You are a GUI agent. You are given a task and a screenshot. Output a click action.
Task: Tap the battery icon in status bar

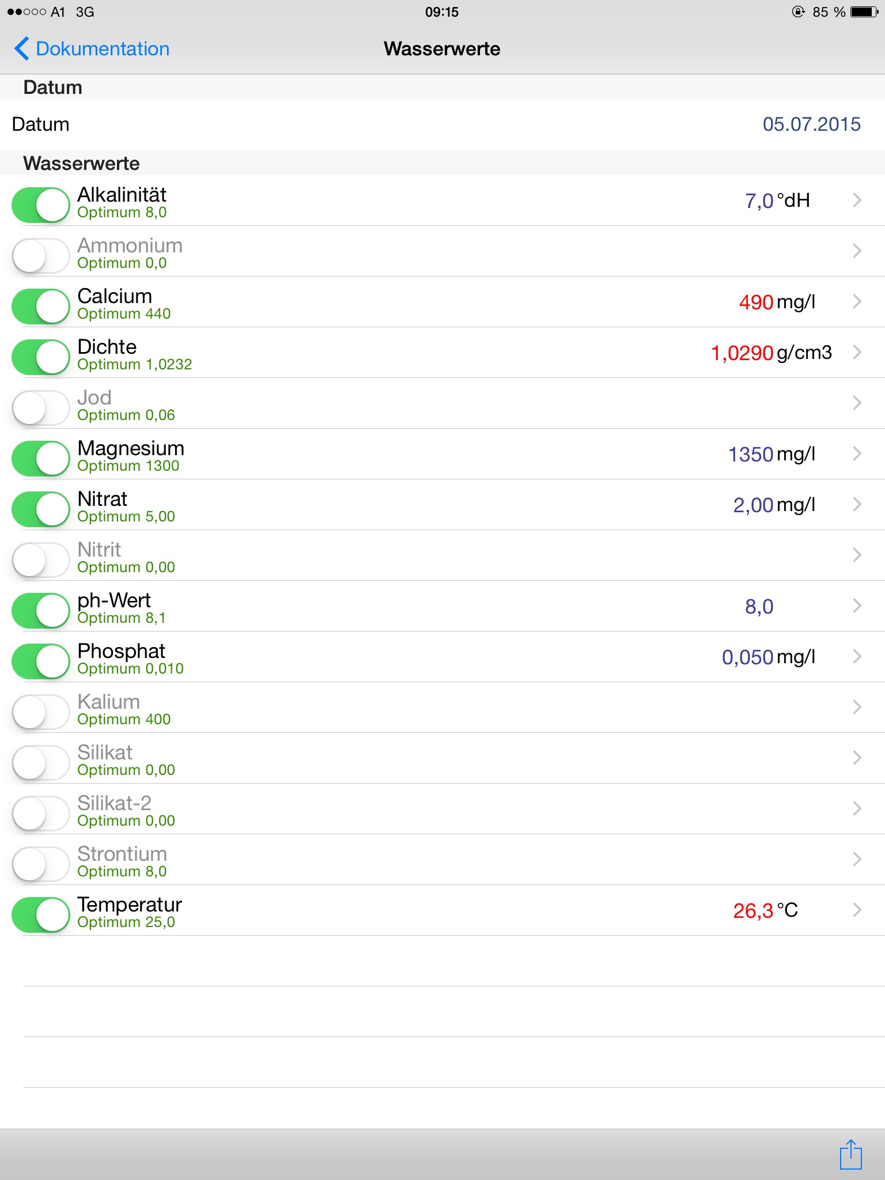(864, 12)
